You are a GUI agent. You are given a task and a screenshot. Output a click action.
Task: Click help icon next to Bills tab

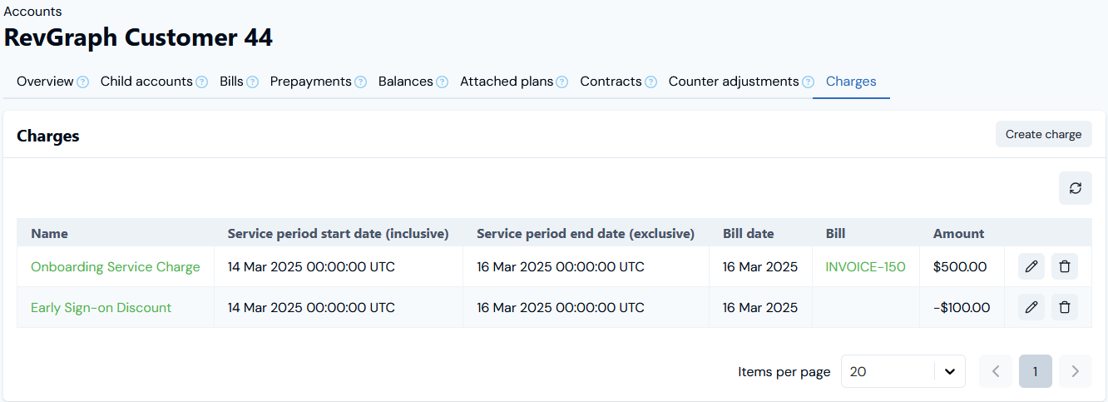coord(252,82)
